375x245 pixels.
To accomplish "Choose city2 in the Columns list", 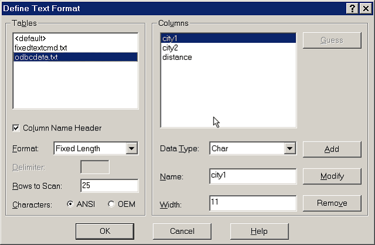I will click(x=170, y=48).
